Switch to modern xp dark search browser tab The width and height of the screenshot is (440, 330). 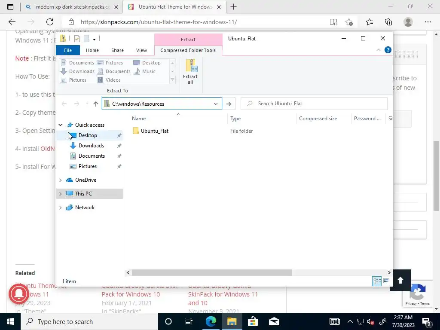point(72,7)
